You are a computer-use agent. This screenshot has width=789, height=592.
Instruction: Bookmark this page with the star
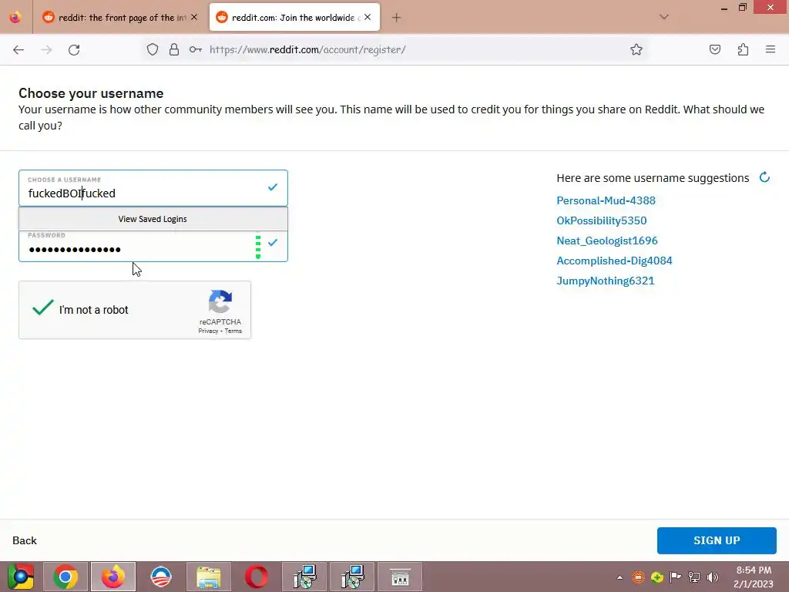pos(636,49)
